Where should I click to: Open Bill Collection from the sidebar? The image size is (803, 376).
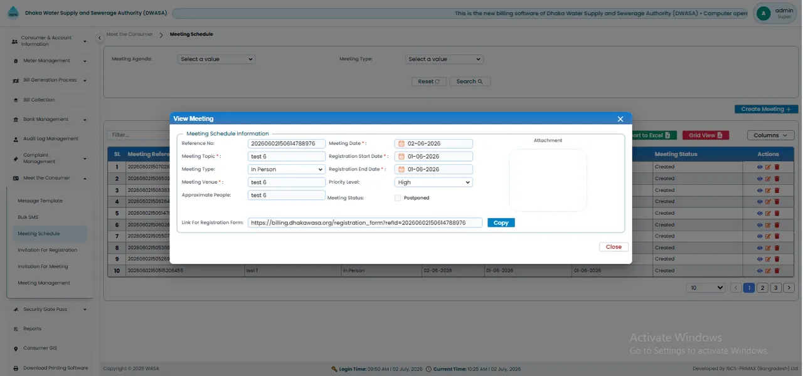[39, 100]
